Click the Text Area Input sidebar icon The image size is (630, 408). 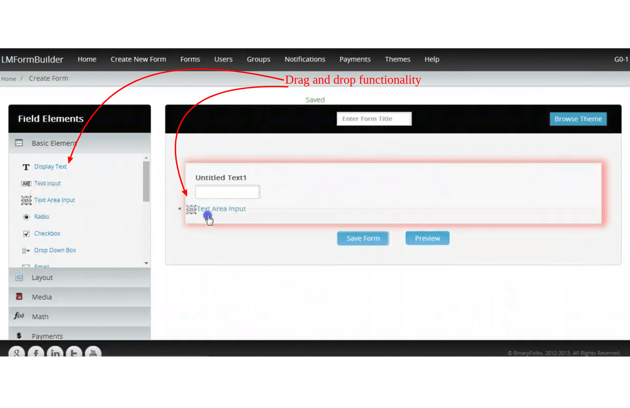(x=26, y=200)
